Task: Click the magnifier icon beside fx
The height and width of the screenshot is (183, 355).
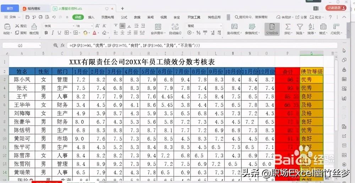Action: [55, 45]
